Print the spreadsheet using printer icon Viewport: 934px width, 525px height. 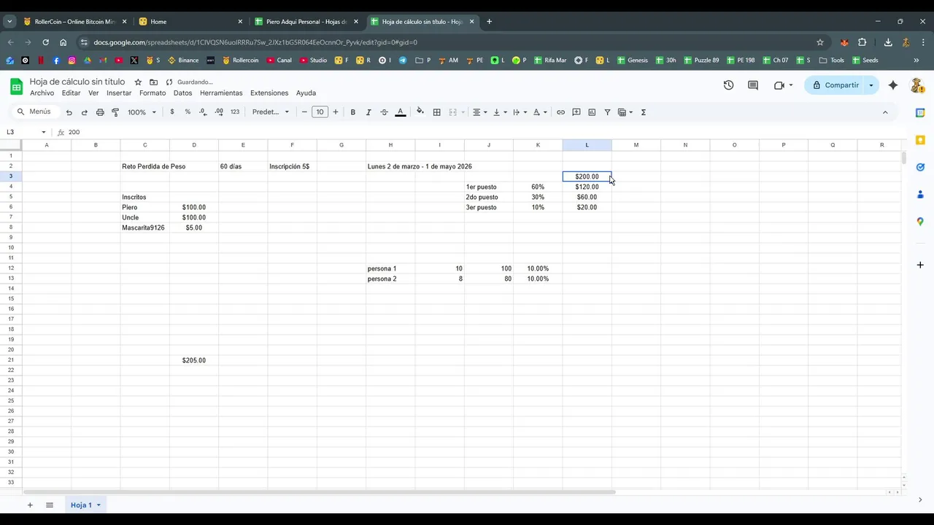[100, 112]
